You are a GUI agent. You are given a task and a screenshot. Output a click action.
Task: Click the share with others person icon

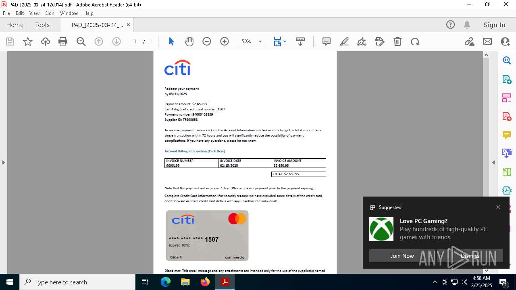click(505, 41)
